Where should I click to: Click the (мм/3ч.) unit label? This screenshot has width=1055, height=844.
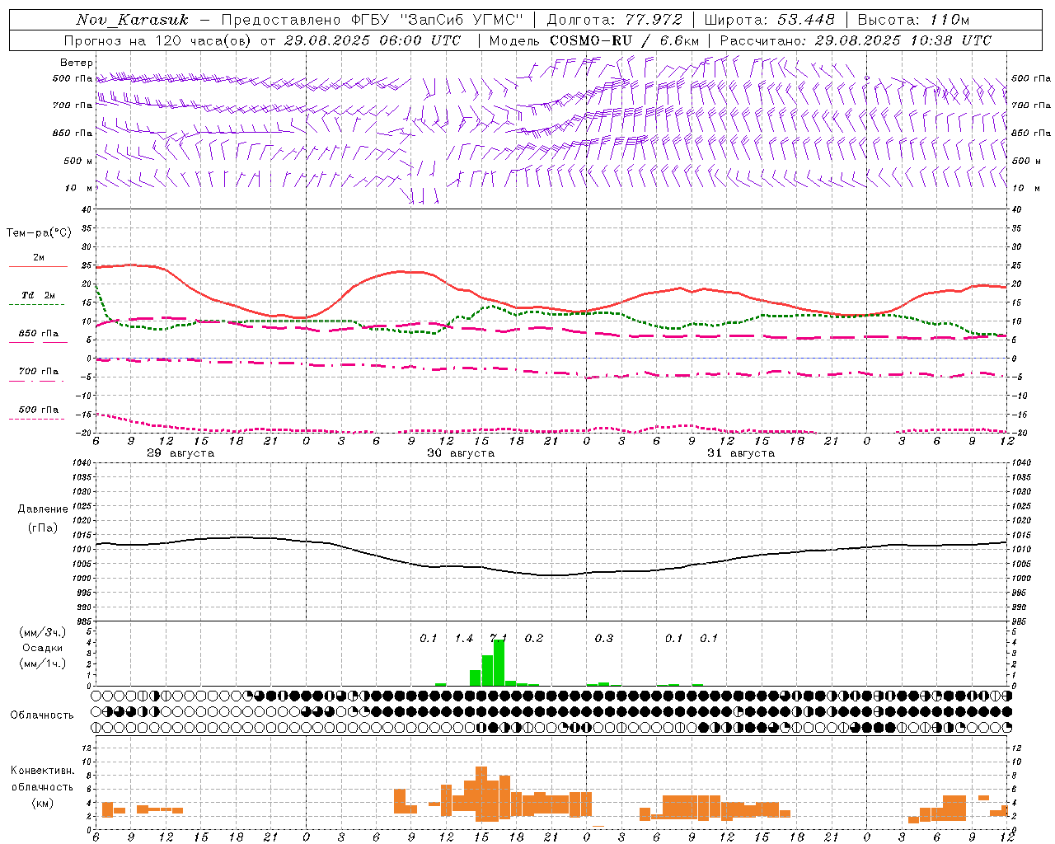[x=43, y=632]
